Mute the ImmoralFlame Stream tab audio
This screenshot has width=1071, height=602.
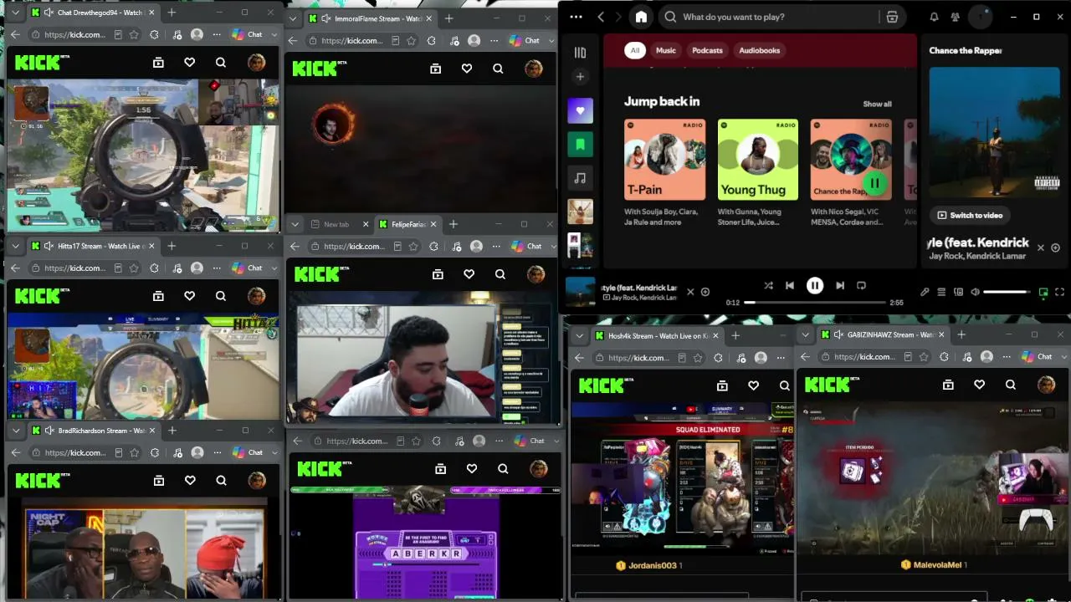click(325, 18)
